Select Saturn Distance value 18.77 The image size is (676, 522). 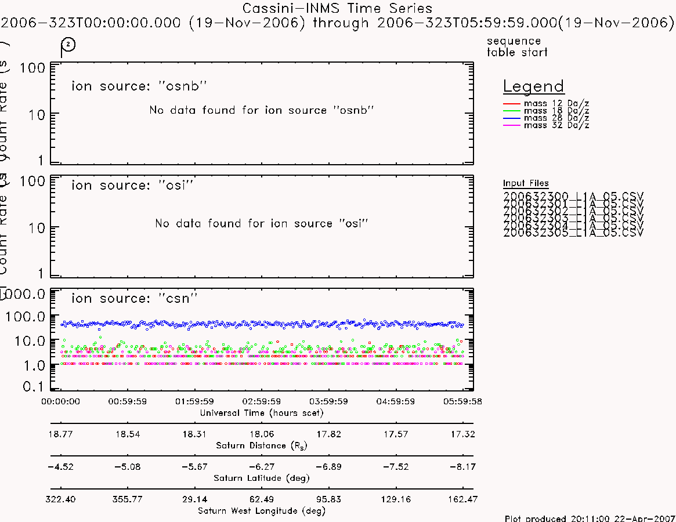pyautogui.click(x=60, y=434)
